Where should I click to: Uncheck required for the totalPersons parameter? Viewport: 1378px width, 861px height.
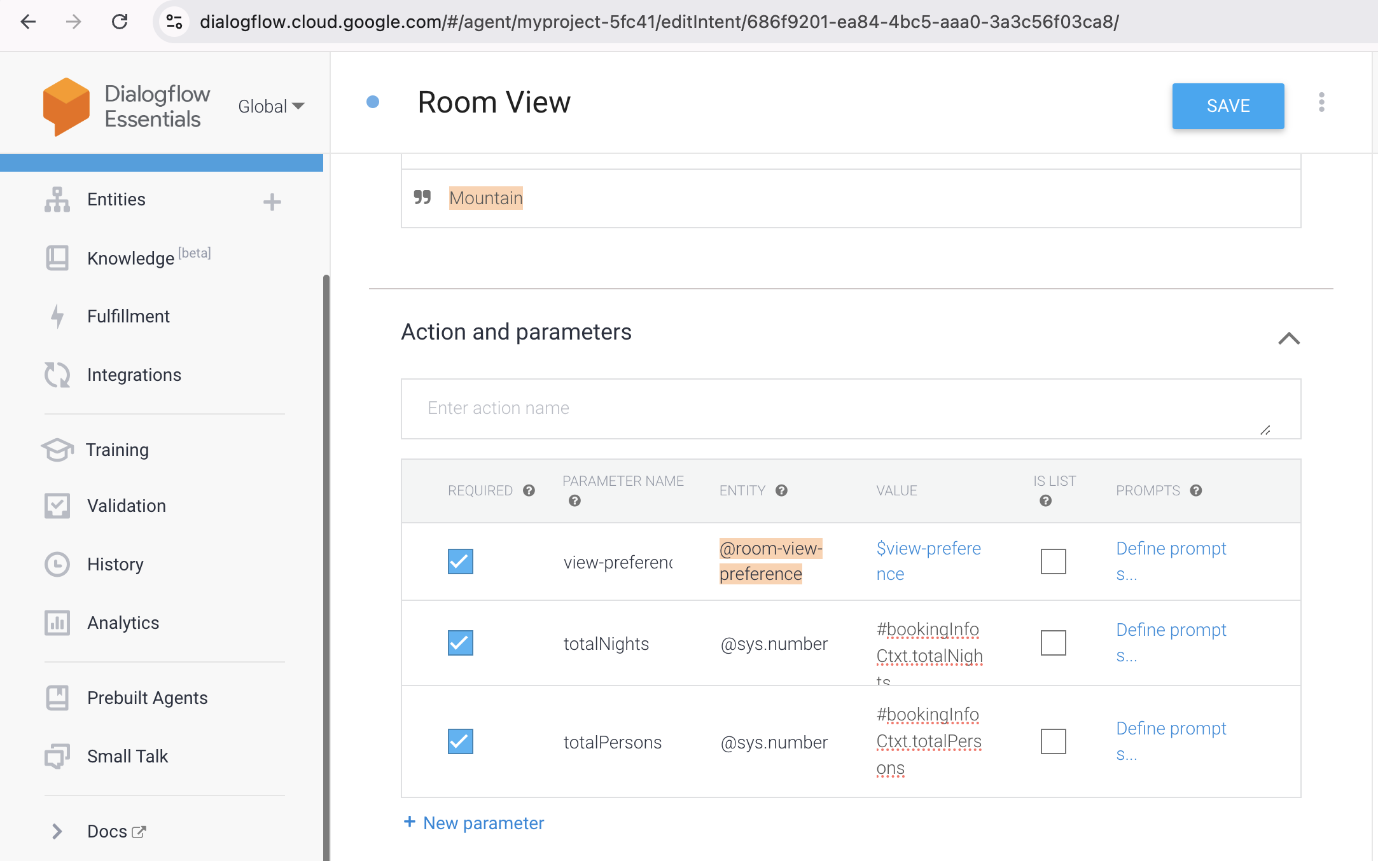coord(460,741)
